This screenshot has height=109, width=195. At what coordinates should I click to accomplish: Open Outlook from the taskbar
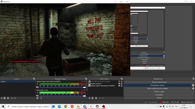click(53, 107)
